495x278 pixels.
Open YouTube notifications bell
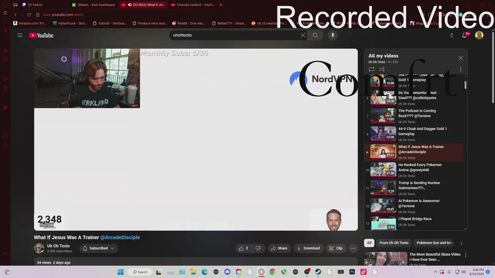465,35
